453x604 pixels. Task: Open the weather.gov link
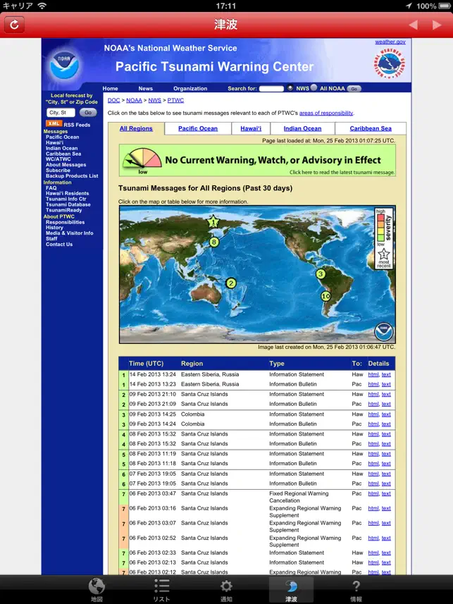coord(390,42)
